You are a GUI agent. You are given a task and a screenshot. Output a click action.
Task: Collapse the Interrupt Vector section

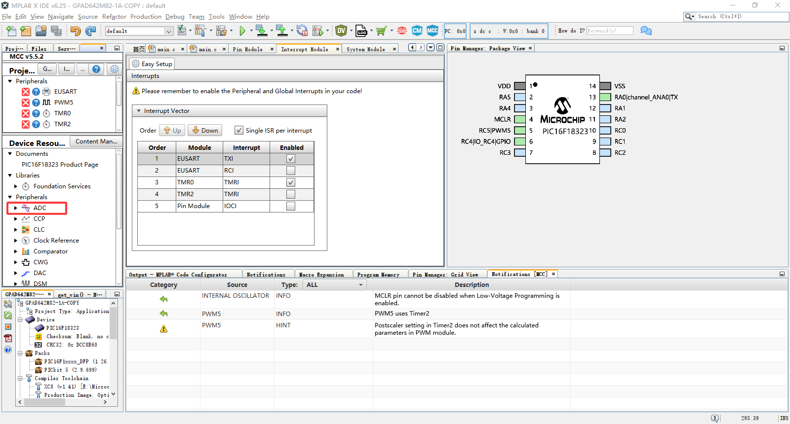[139, 111]
